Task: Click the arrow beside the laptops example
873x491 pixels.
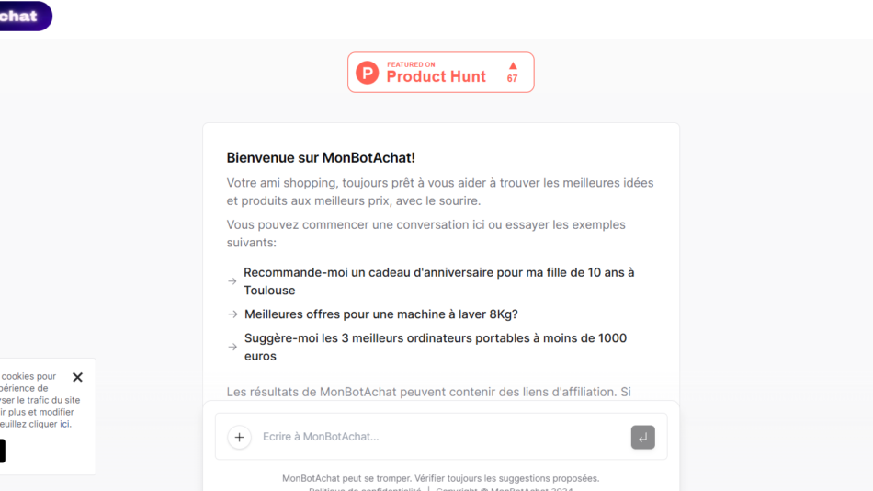Action: click(x=232, y=348)
